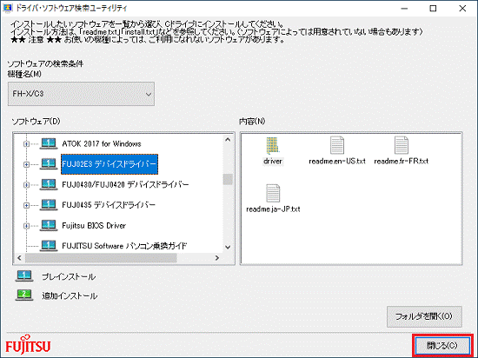The image size is (478, 358).
Task: Expand the FUJ0430/FUJ0420 デバイスドライバー node
Action: tap(27, 185)
